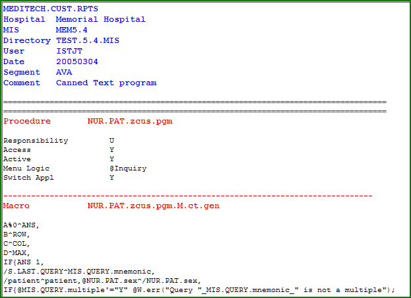Viewport: 411px width, 298px height.
Task: Click the MIS value MEM5.4
Action: 71,30
